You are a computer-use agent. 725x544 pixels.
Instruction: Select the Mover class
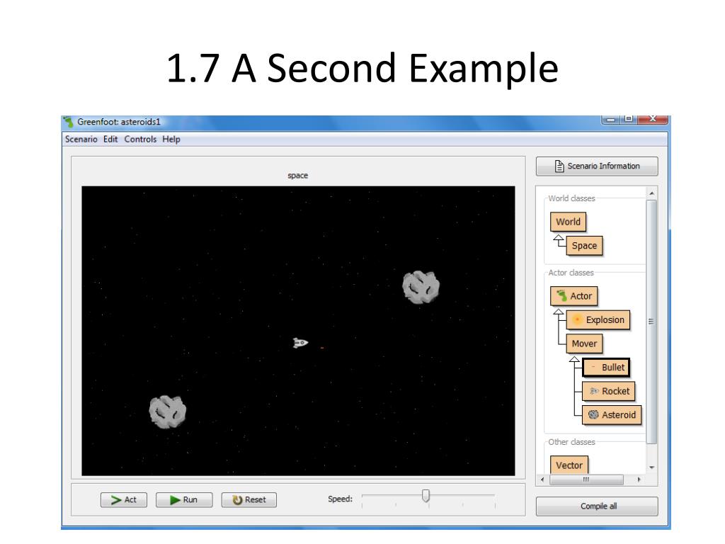click(x=584, y=344)
